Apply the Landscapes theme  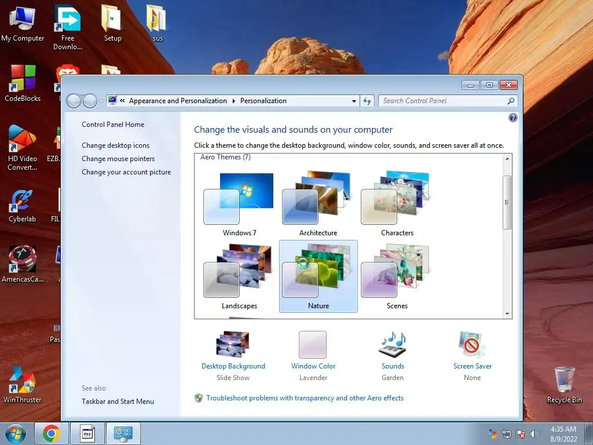239,277
